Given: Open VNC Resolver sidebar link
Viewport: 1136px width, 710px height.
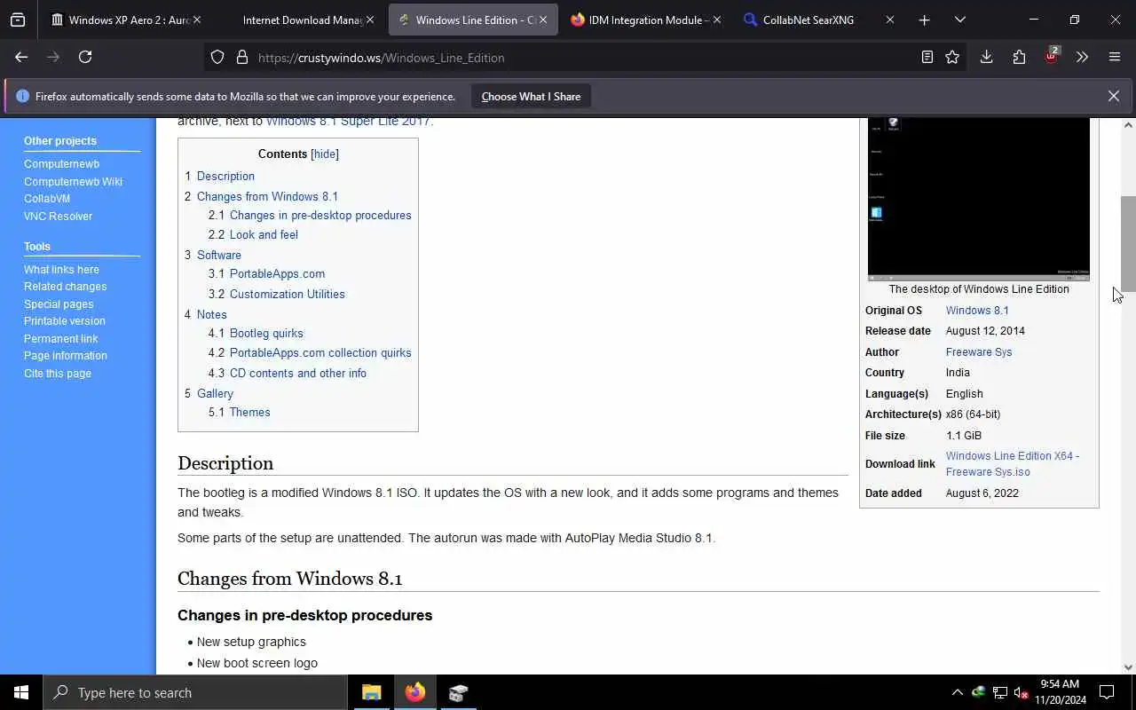Looking at the screenshot, I should pos(58,216).
